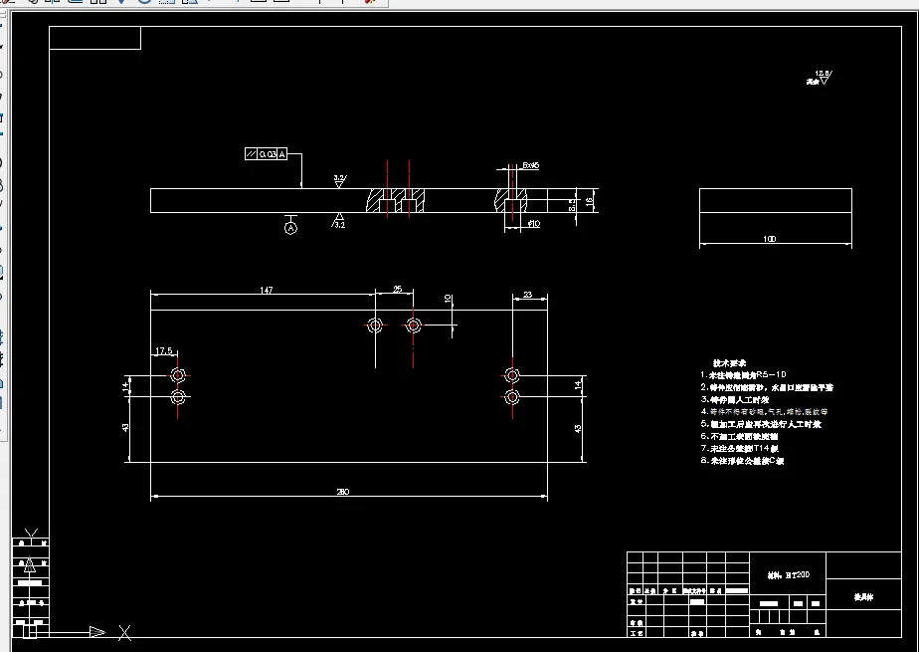The height and width of the screenshot is (652, 919).
Task: Click the 17.5 dimension label
Action: click(x=163, y=350)
